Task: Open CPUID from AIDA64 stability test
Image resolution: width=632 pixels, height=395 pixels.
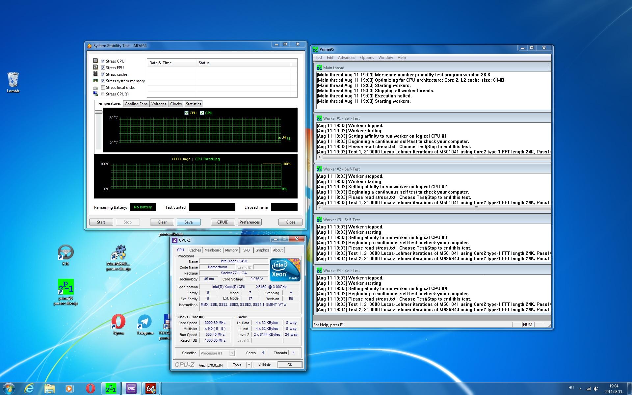Action: [223, 222]
